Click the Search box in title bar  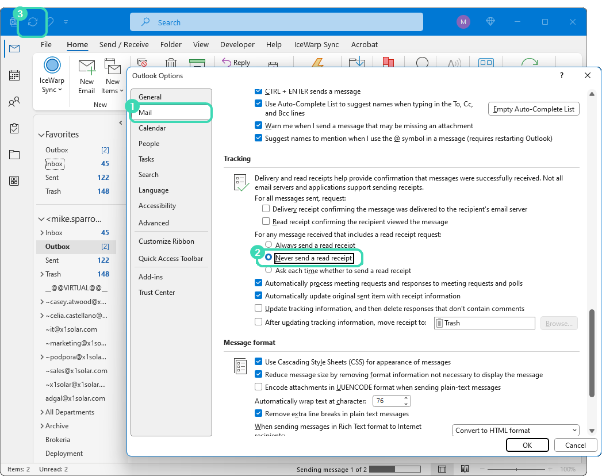pyautogui.click(x=276, y=22)
